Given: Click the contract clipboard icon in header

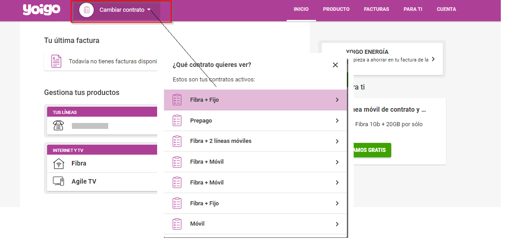Looking at the screenshot, I should tap(87, 9).
